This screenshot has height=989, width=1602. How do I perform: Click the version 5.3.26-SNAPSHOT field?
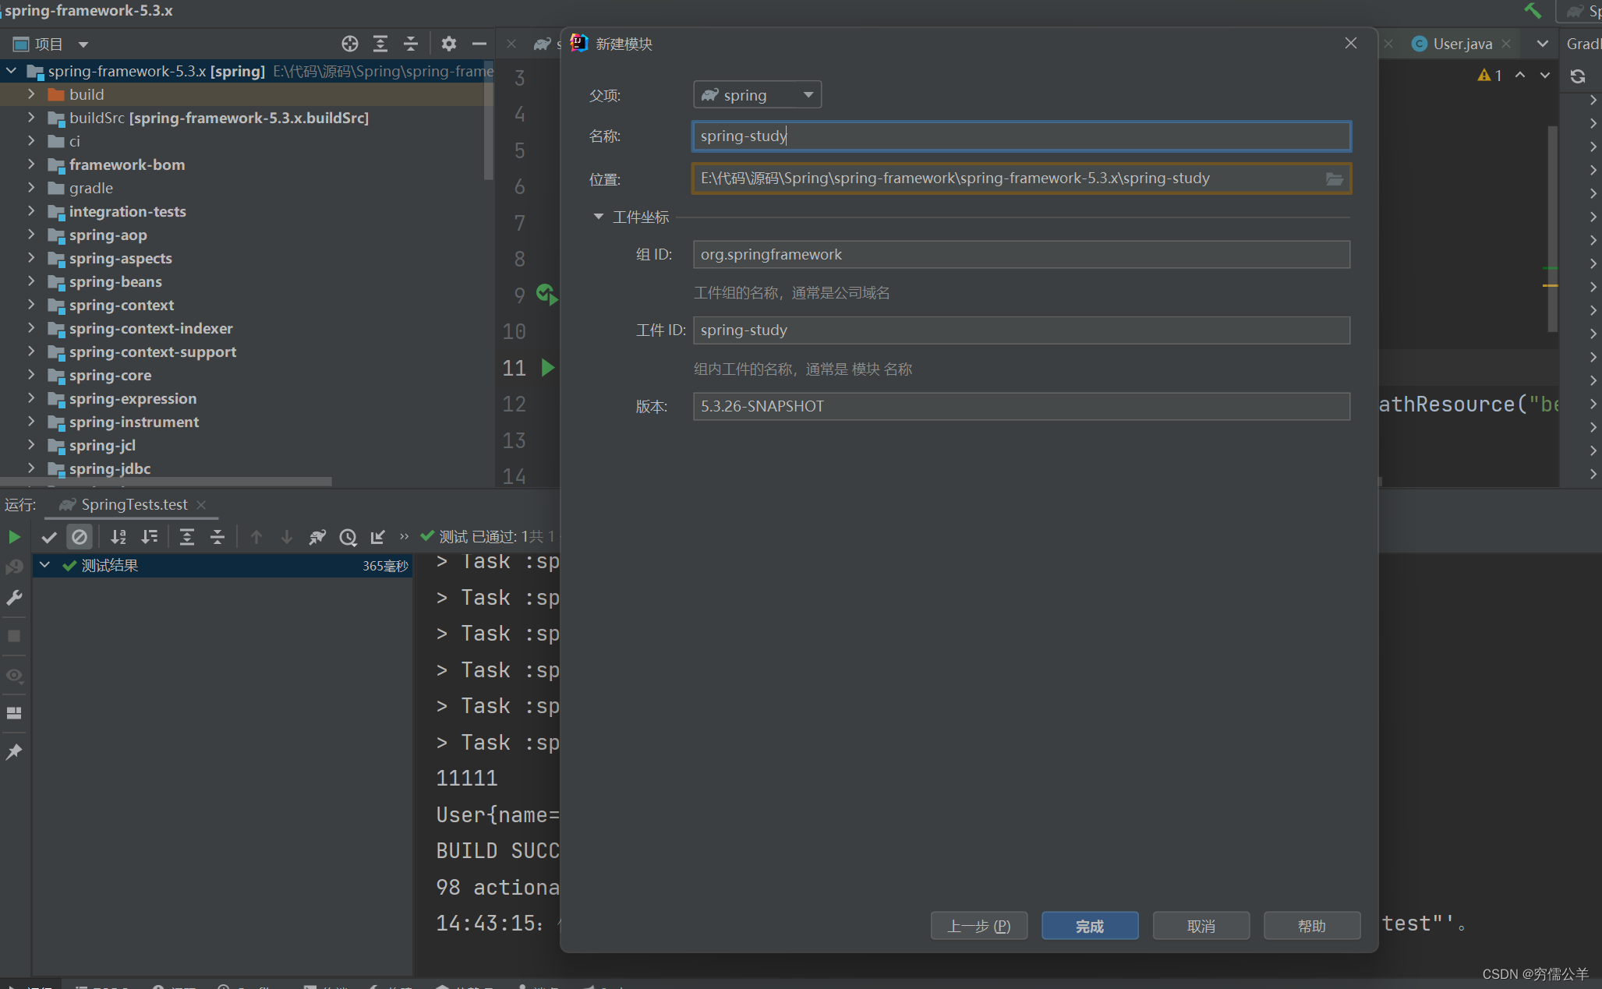1021,406
